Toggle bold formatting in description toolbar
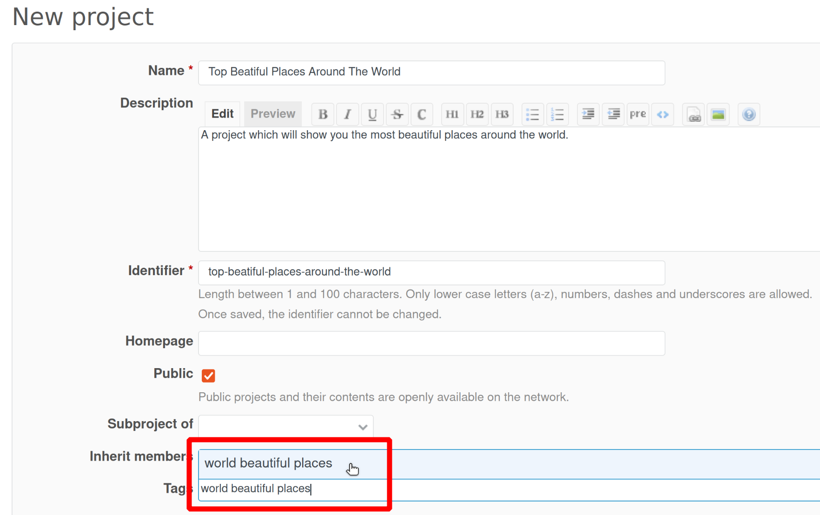Screen dimensions: 820x515 [323, 114]
